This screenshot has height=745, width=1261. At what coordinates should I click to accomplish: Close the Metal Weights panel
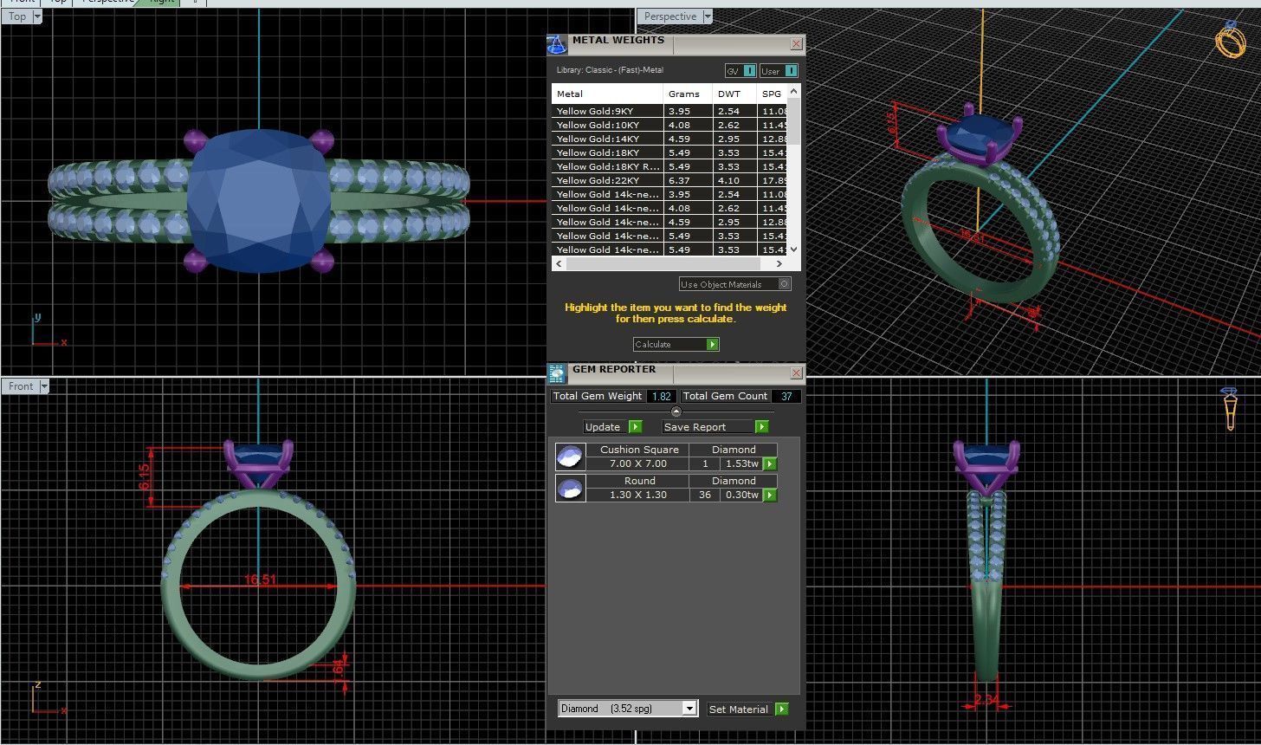pyautogui.click(x=796, y=43)
